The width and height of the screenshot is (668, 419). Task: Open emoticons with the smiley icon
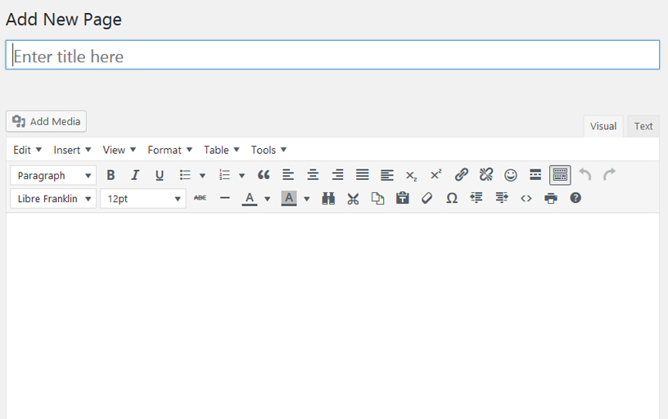[510, 175]
